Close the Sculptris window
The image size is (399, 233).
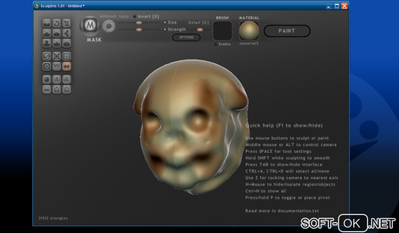pos(344,6)
